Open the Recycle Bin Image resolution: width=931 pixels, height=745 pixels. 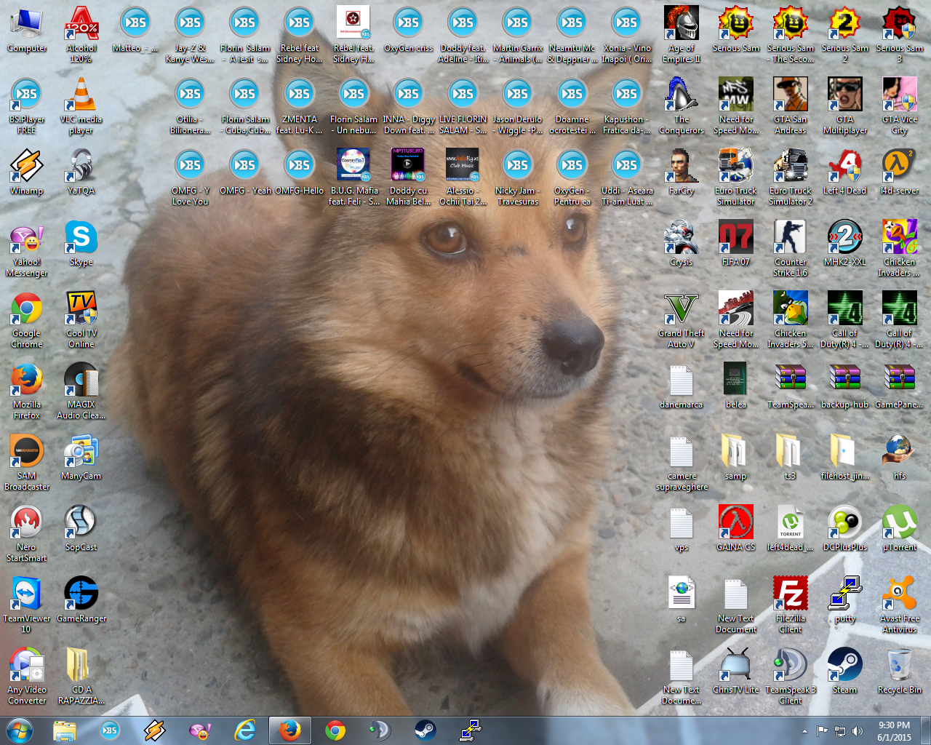(x=899, y=666)
